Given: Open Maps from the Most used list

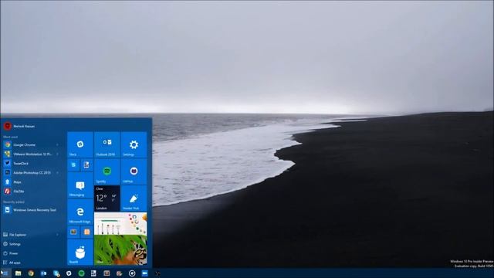Looking at the screenshot, I should point(31,182).
